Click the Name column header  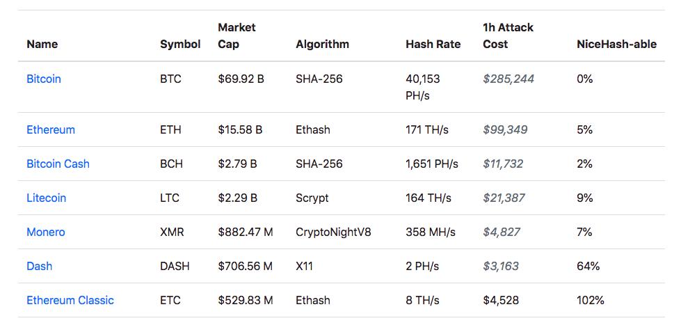point(42,44)
